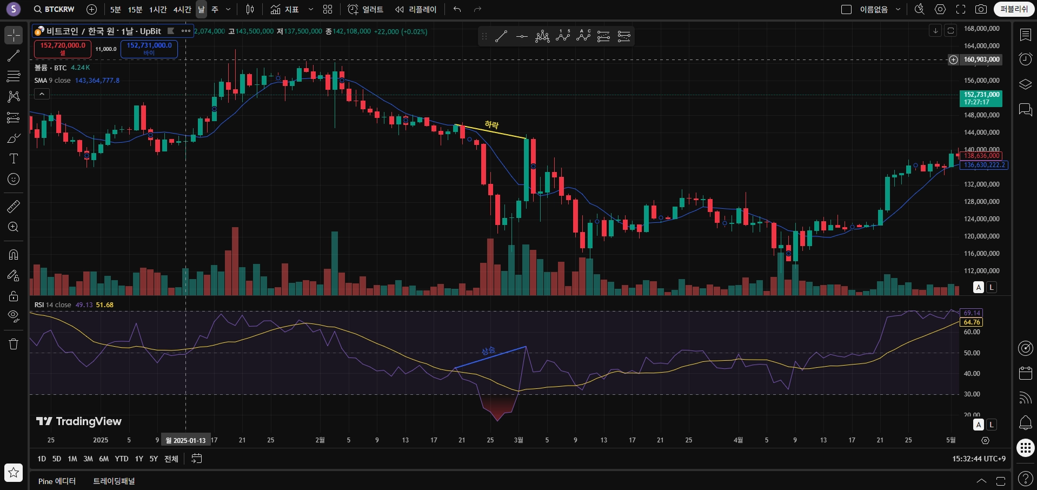Switch to the 주 weekly interval
Image resolution: width=1037 pixels, height=490 pixels.
[x=215, y=9]
